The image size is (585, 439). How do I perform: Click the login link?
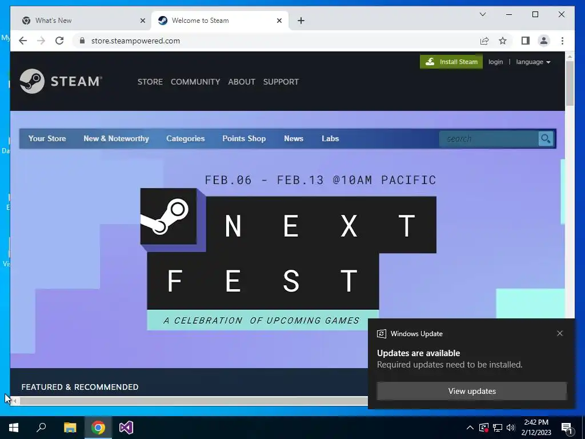495,62
